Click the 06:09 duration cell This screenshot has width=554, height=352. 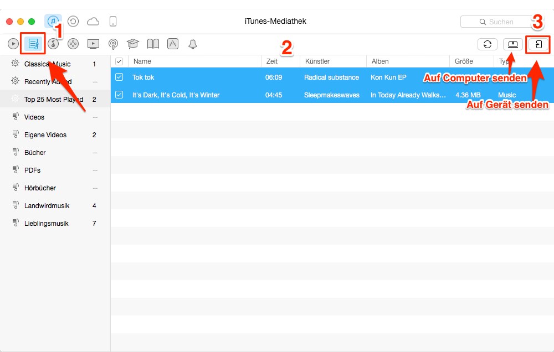tap(274, 77)
